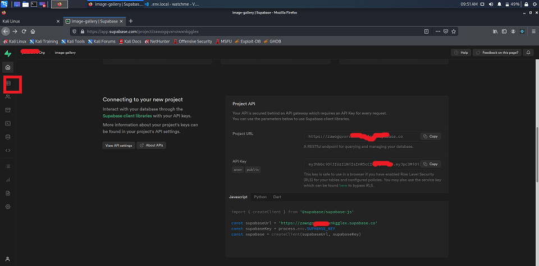Open the Supabase Home sidebar icon
This screenshot has height=266, width=539.
point(8,67)
